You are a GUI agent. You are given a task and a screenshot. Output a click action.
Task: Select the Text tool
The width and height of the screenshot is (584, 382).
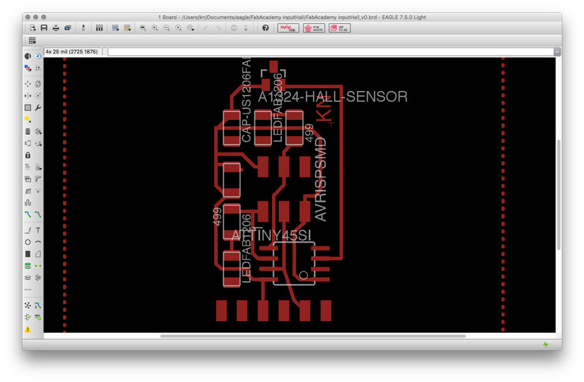pyautogui.click(x=38, y=230)
